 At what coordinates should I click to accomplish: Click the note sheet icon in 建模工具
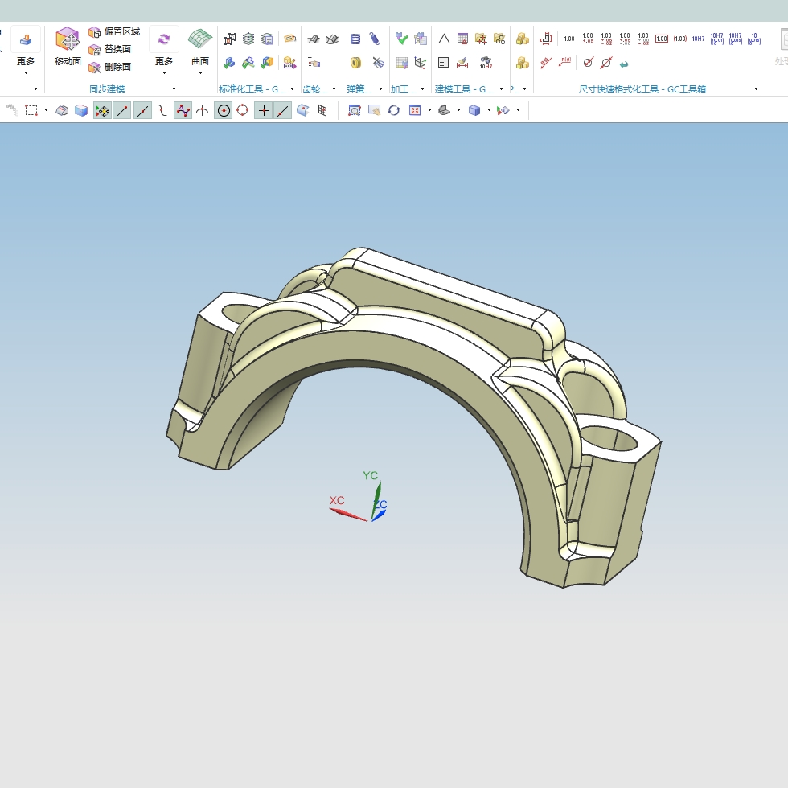point(444,63)
